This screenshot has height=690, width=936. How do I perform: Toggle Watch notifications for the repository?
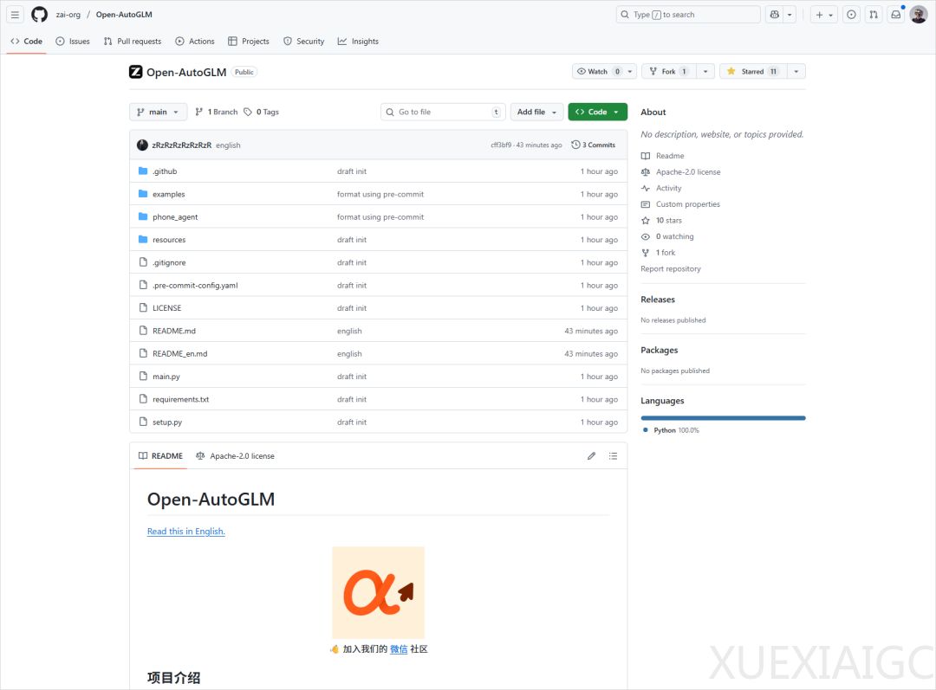click(598, 72)
